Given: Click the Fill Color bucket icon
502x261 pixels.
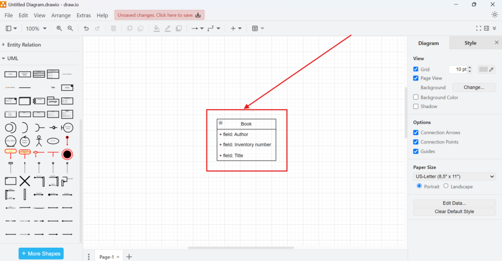Looking at the screenshot, I should [156, 28].
